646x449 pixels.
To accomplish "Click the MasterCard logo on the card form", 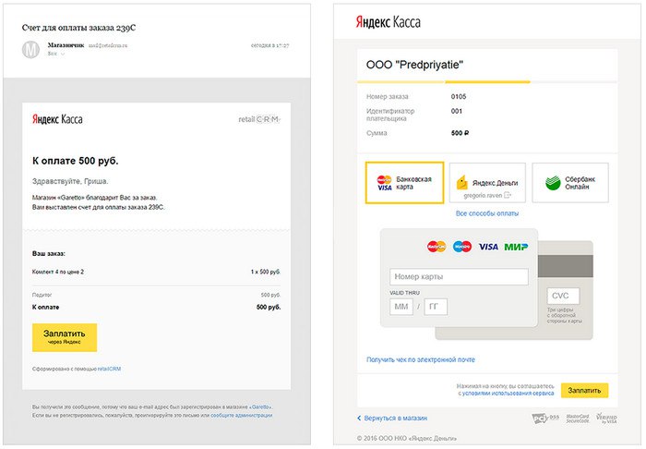I will pos(437,247).
